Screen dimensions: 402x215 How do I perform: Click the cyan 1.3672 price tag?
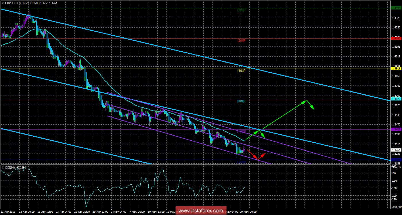[x=396, y=99]
